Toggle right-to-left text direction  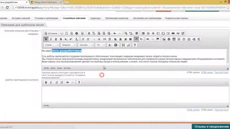click(141, 39)
